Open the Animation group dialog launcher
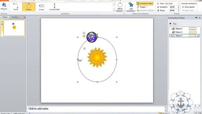Viewport: 202px width, 114px height. [x=124, y=14]
